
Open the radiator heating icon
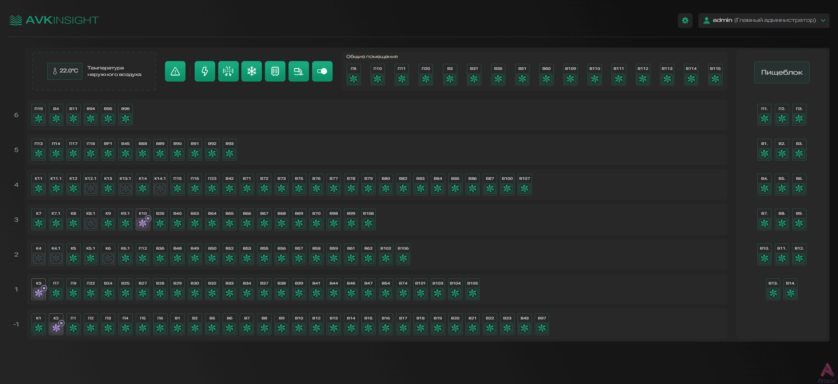click(x=275, y=71)
